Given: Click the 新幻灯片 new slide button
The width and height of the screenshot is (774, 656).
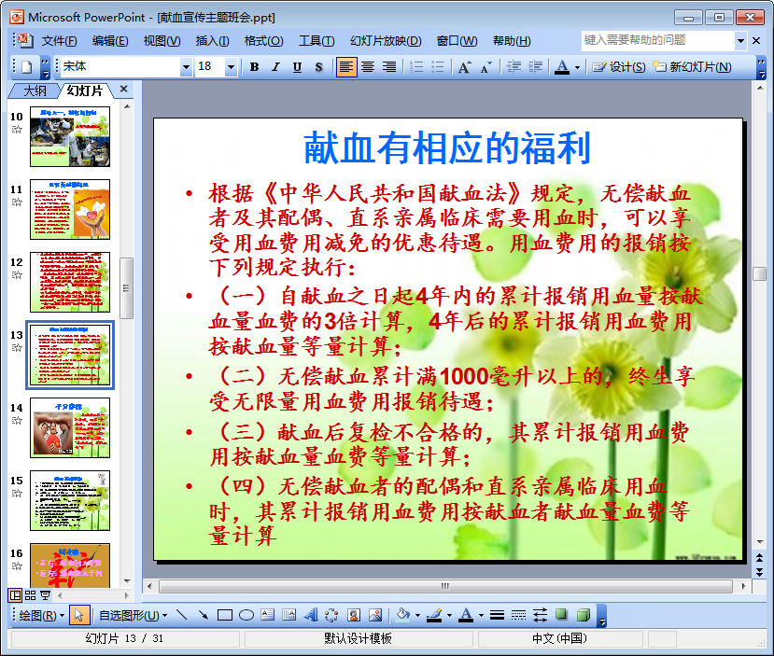Looking at the screenshot, I should click(x=692, y=67).
